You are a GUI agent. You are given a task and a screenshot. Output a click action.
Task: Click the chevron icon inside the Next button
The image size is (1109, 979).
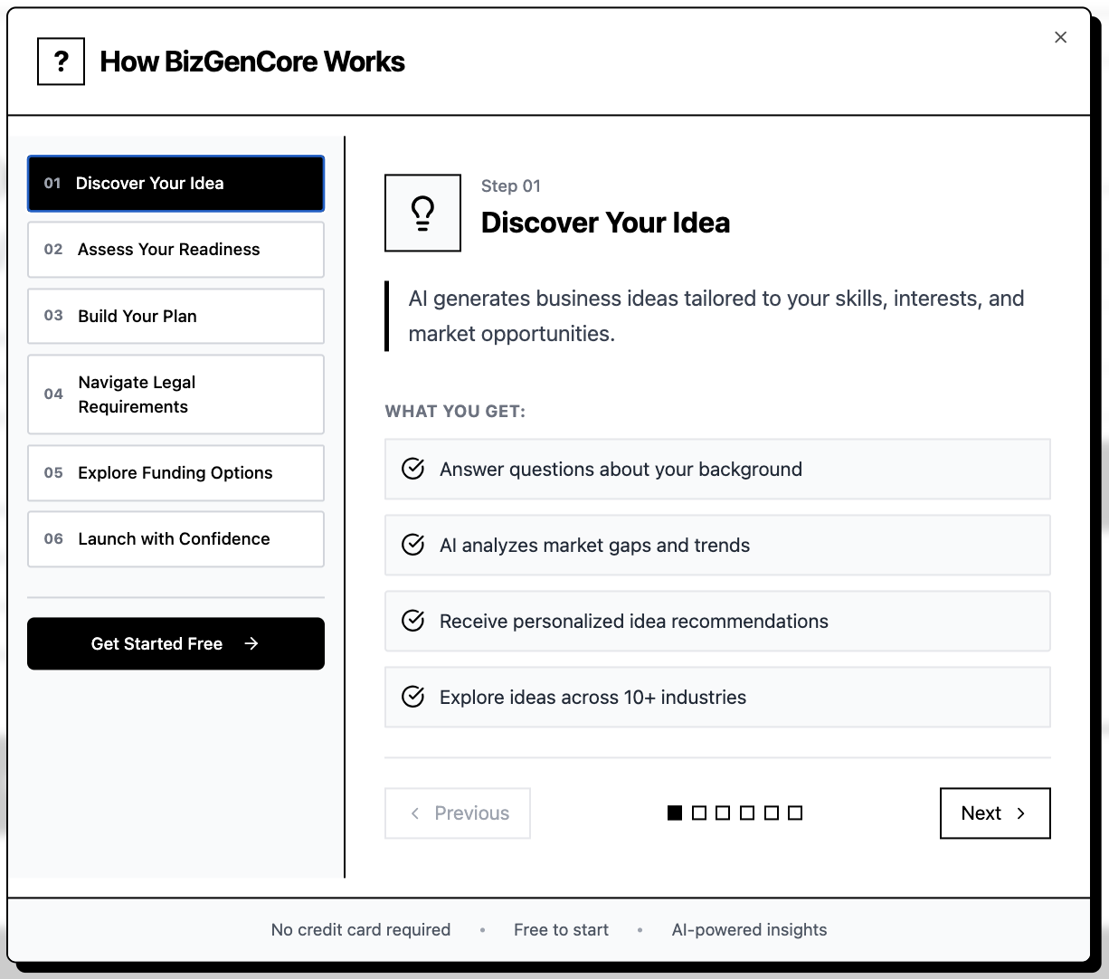click(1019, 813)
